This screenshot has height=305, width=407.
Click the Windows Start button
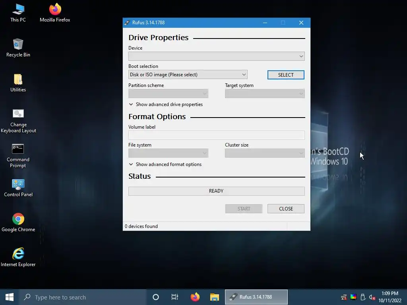click(10, 297)
